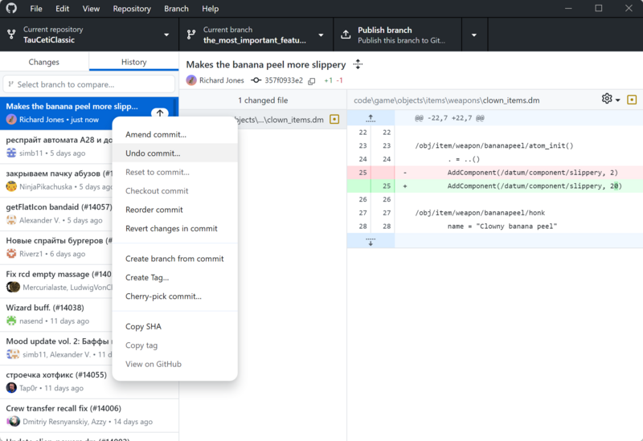
Task: Click Cherry-pick commit... menu entry
Action: pos(163,296)
